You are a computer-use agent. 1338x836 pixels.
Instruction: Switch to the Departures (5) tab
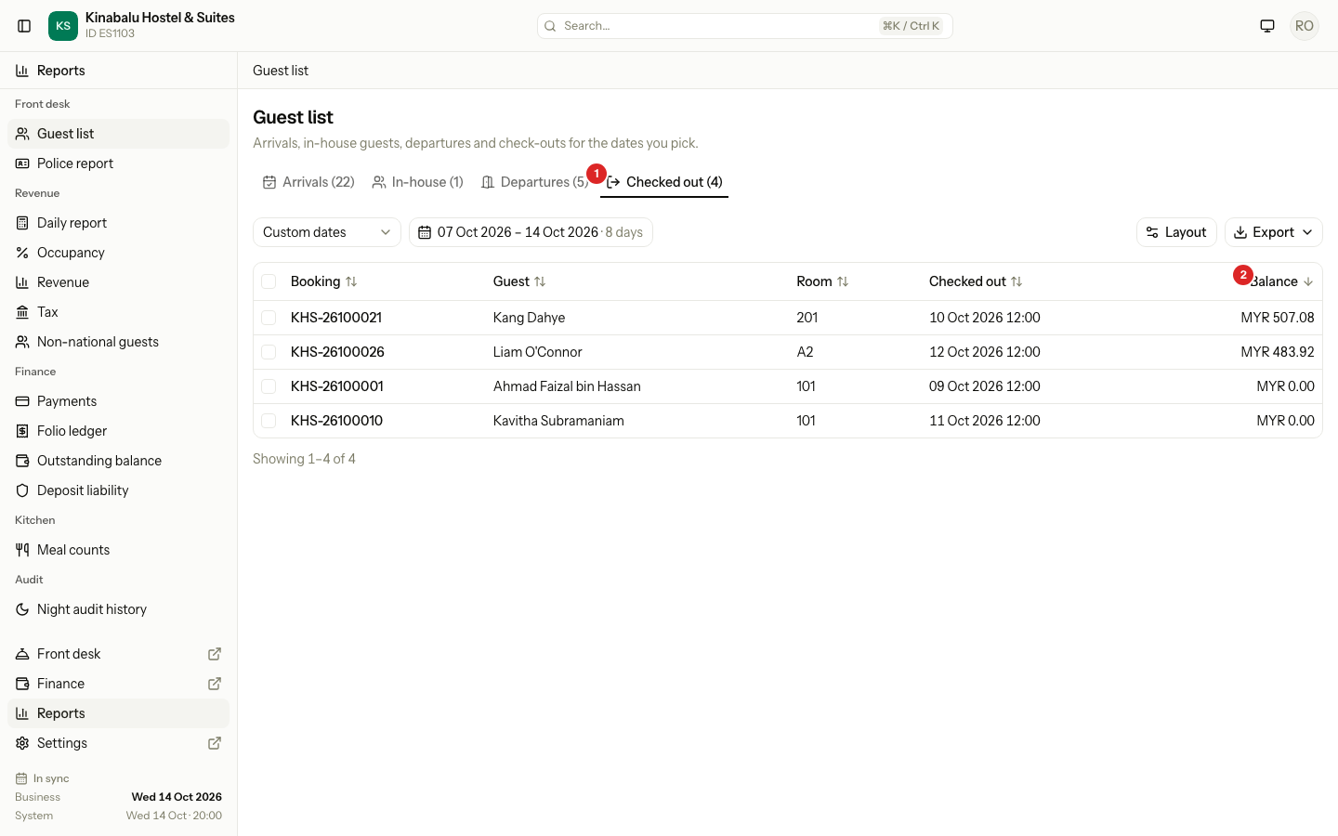[534, 182]
